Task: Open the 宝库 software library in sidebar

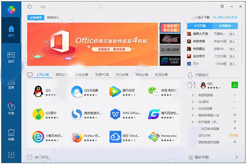Action: coord(11,83)
